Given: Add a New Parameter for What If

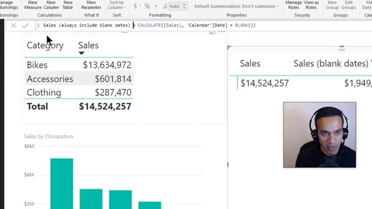Looking at the screenshot, I should pyautogui.click(x=91, y=5).
